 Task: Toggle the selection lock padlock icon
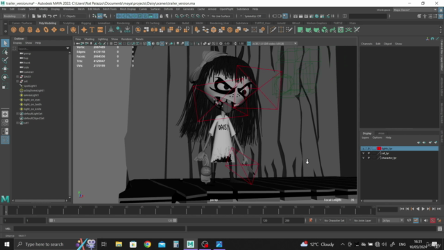tap(162, 16)
